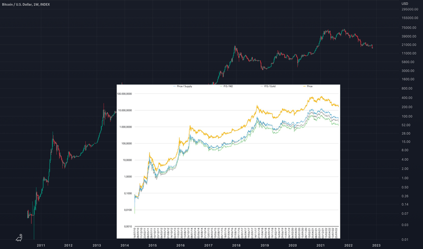423x249 pixels.
Task: Click the 11000.00 price axis label
Action: (409, 53)
